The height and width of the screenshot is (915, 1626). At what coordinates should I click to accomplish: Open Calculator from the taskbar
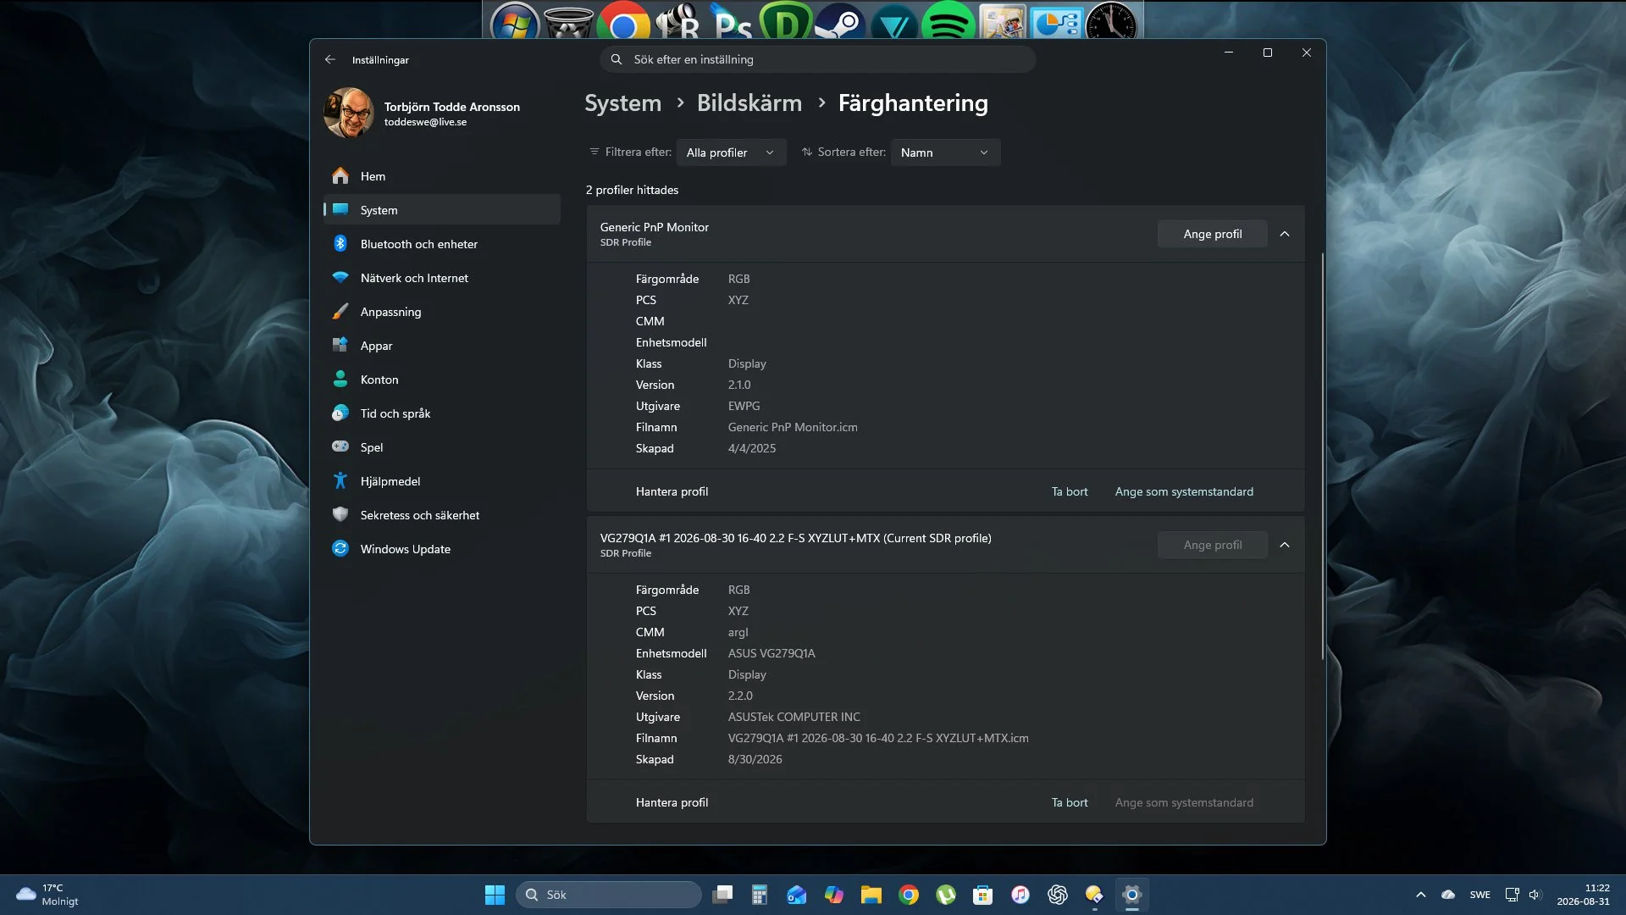pyautogui.click(x=759, y=895)
